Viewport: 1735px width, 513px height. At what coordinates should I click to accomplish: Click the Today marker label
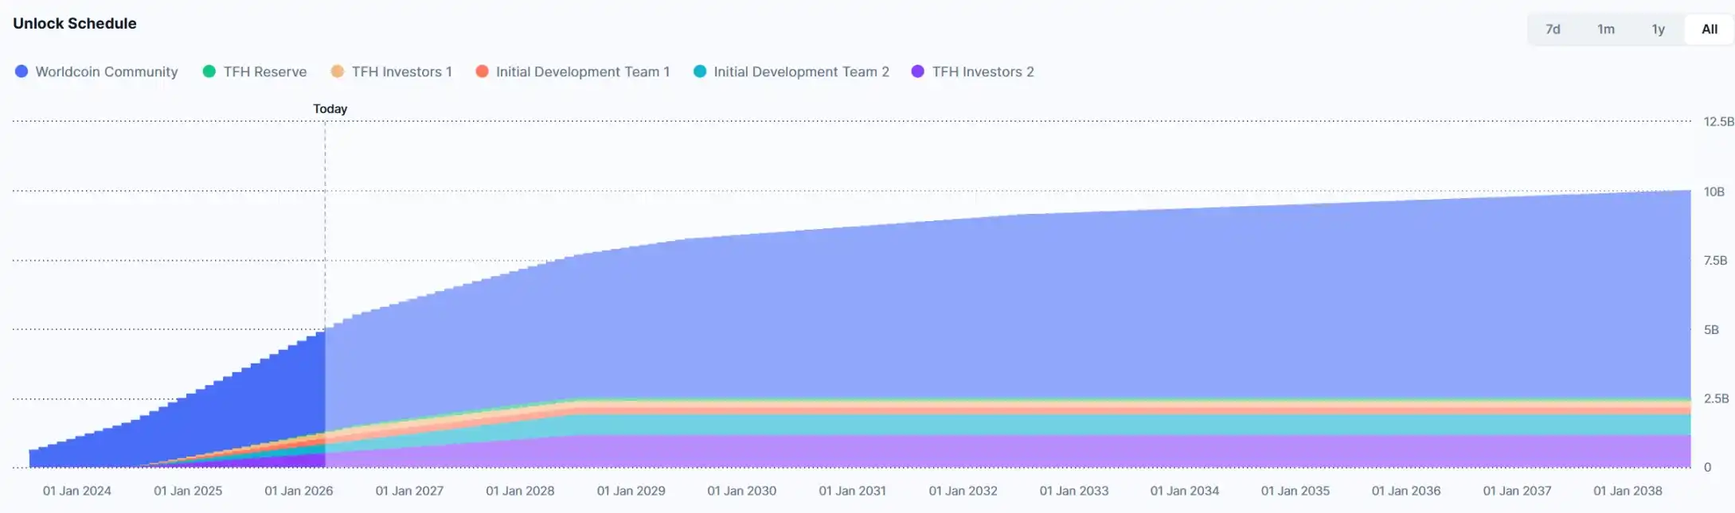pos(330,109)
